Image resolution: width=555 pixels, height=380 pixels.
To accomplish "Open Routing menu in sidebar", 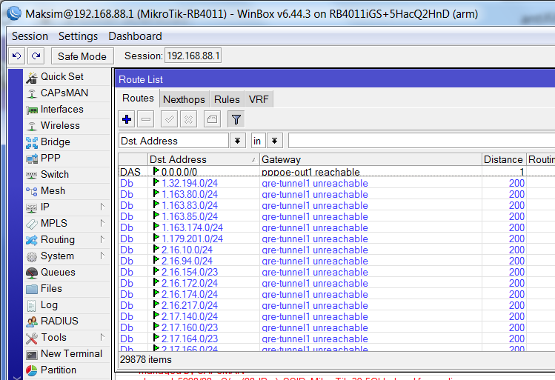I will click(67, 239).
